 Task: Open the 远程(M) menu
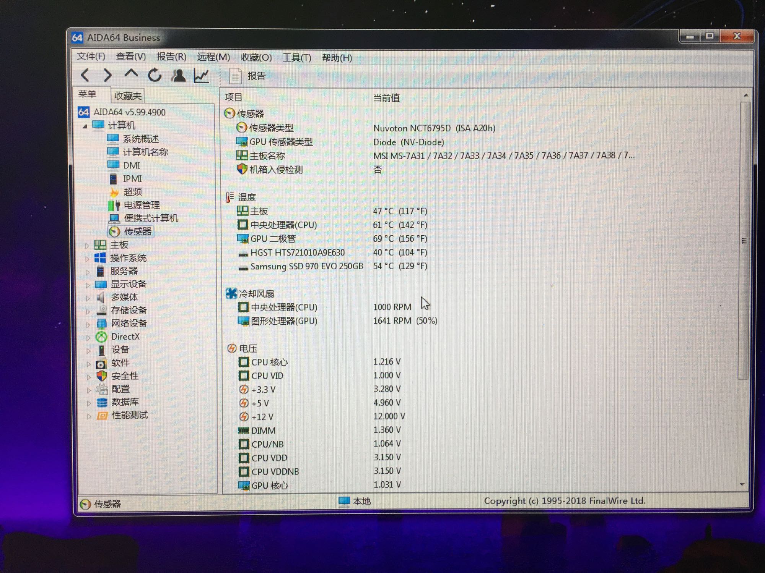pyautogui.click(x=213, y=57)
